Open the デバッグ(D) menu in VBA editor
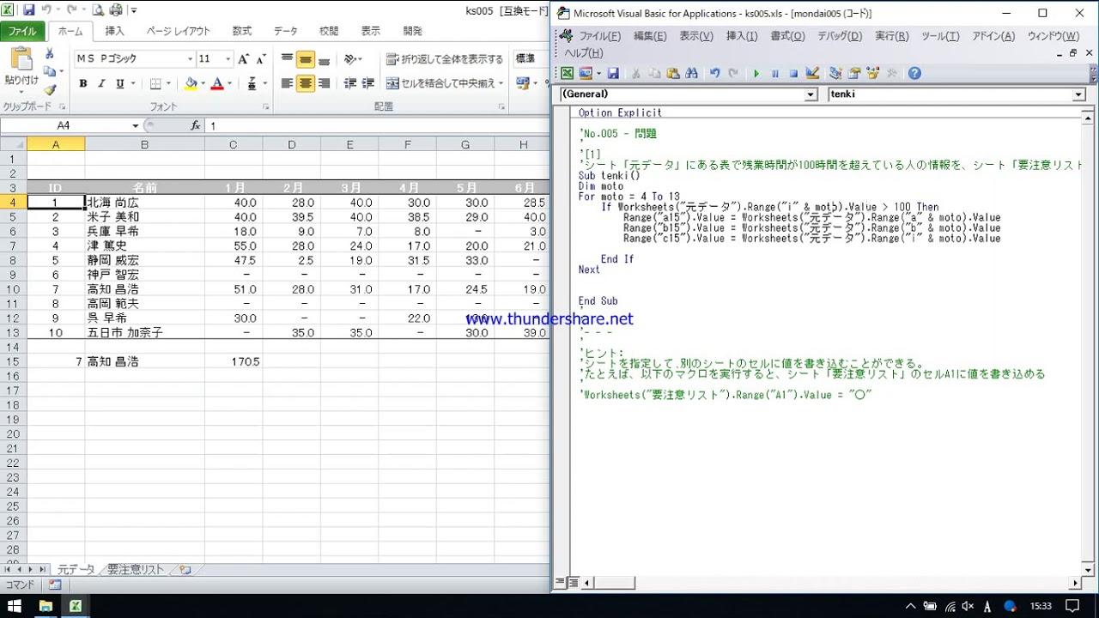Image resolution: width=1099 pixels, height=618 pixels. click(839, 36)
